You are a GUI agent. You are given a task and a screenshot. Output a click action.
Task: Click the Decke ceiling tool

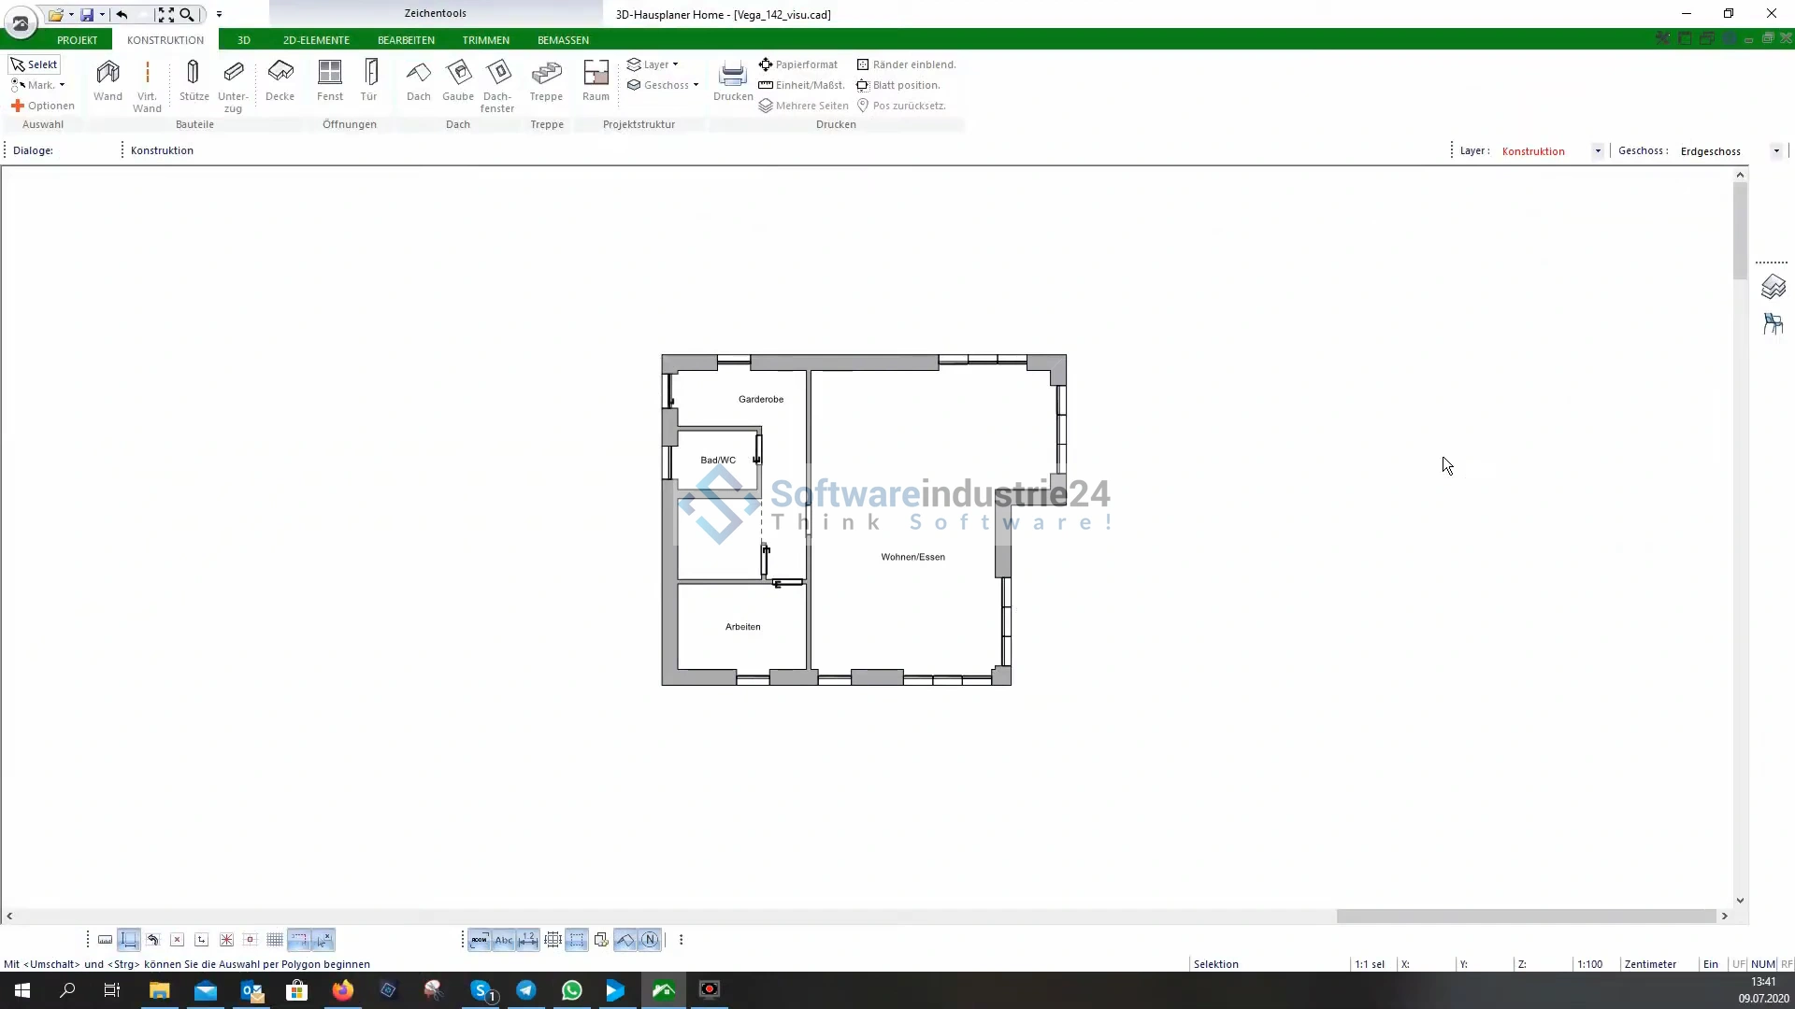pyautogui.click(x=280, y=80)
